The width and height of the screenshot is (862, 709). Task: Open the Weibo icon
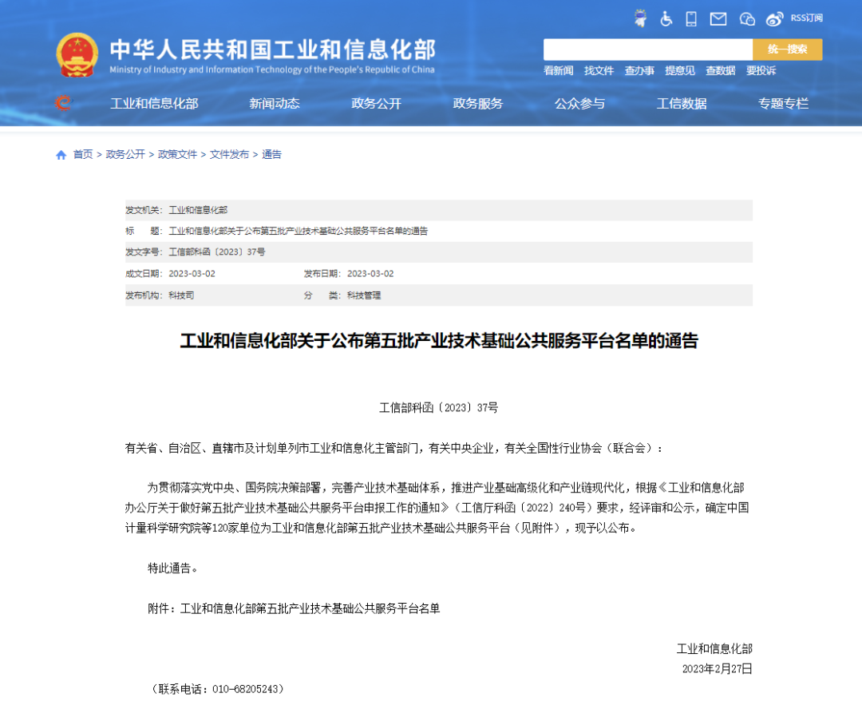pyautogui.click(x=774, y=19)
